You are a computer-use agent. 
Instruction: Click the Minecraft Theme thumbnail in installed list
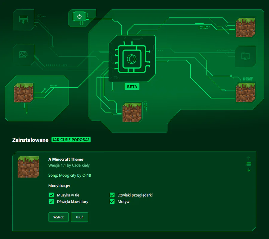tap(28, 167)
